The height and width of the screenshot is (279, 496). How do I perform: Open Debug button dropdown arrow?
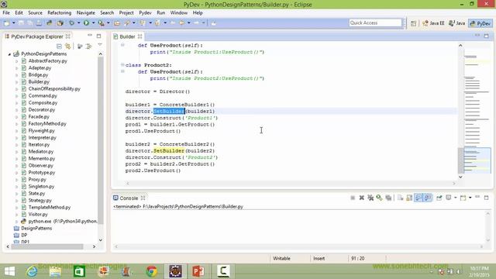tap(78, 22)
